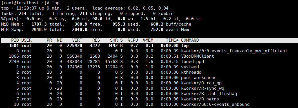The image size is (298, 108).
Task: Click the 'top' process command name in row 3504
Action: coord(185,46)
